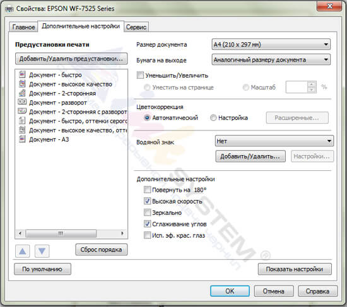
Task: Select the 'Документ - разворот' preset icon
Action: click(x=22, y=102)
